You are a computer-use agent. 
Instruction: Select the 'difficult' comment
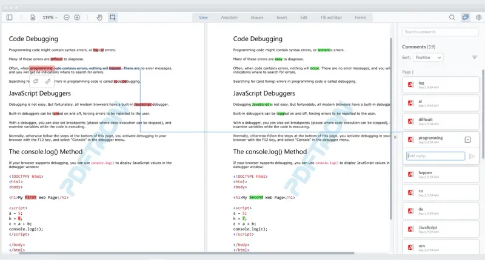441,121
